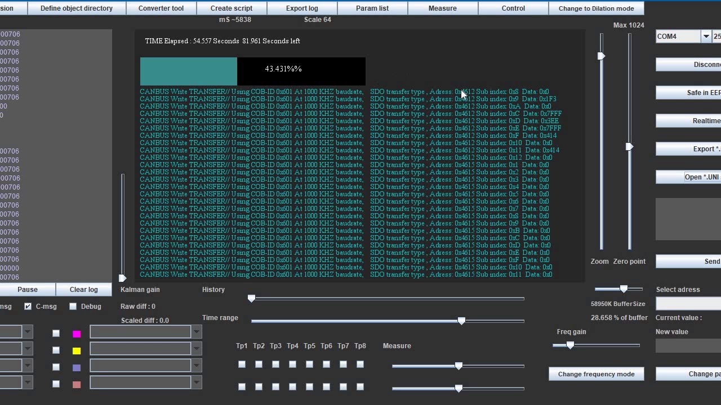The width and height of the screenshot is (721, 405).
Task: Open the Control section
Action: point(513,8)
